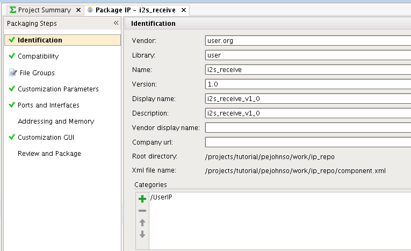This screenshot has width=411, height=251.
Task: Go to Review and Package step
Action: pyautogui.click(x=49, y=154)
